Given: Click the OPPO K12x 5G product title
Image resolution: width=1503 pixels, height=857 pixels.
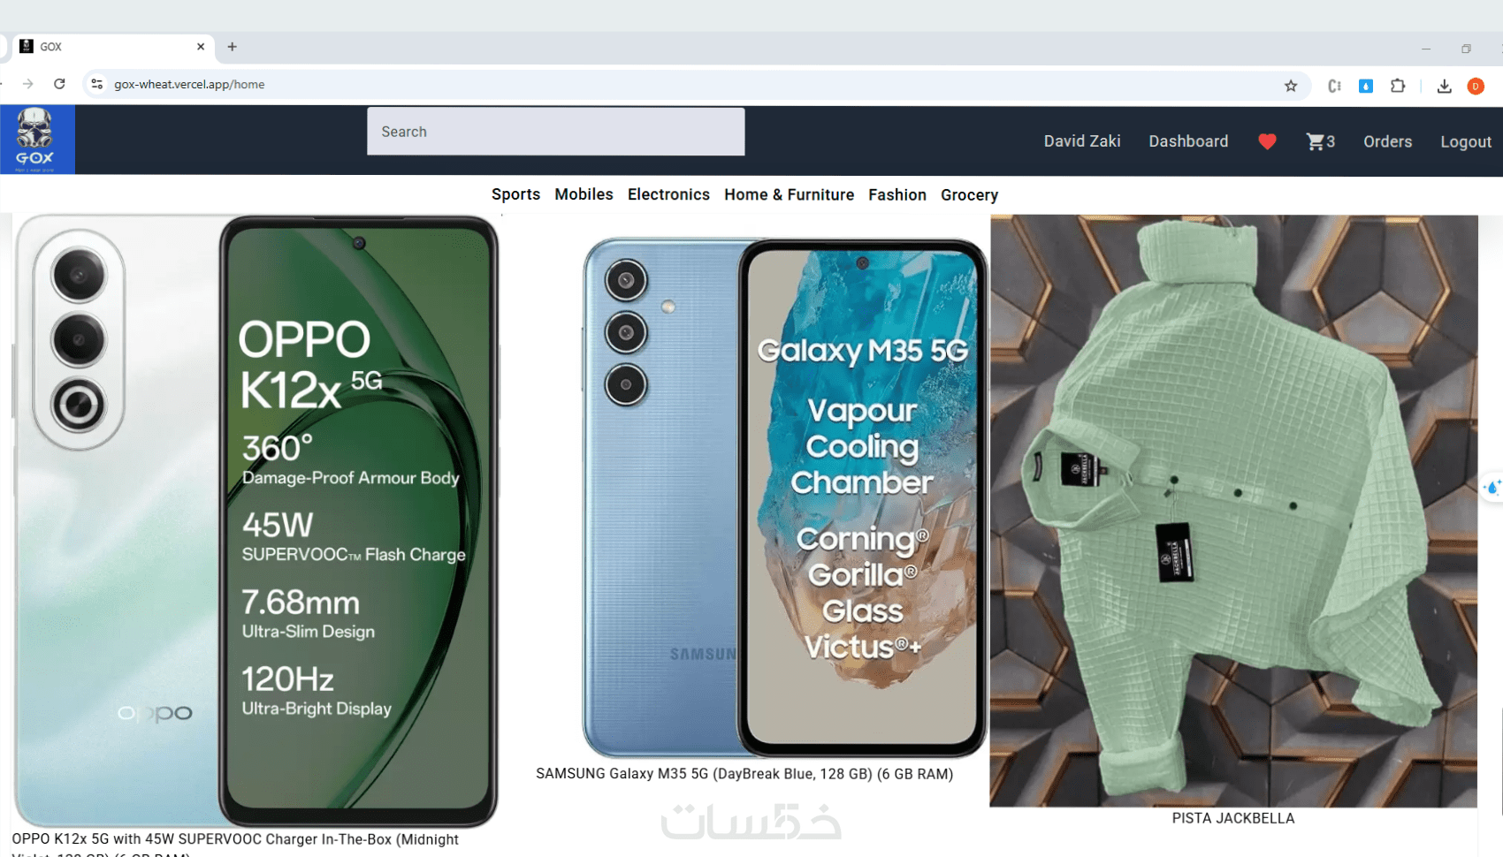Looking at the screenshot, I should (235, 846).
